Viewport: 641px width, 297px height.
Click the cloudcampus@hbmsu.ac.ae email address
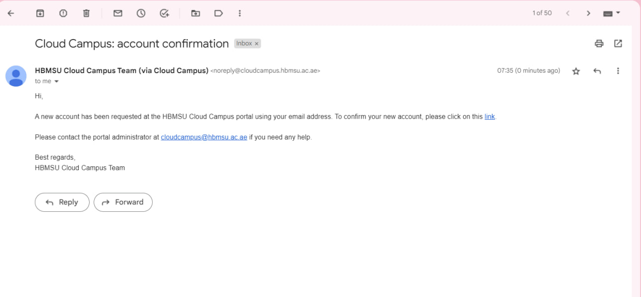(204, 137)
